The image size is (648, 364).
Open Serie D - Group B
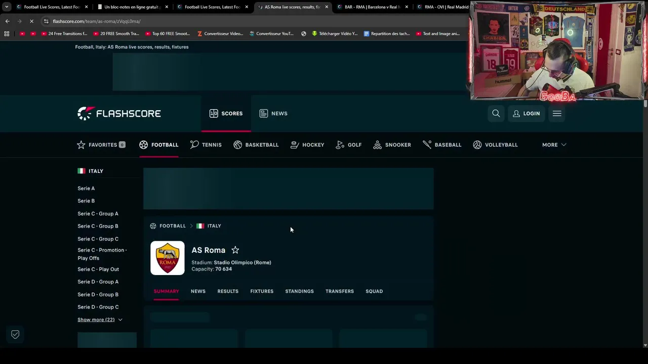[x=98, y=294]
